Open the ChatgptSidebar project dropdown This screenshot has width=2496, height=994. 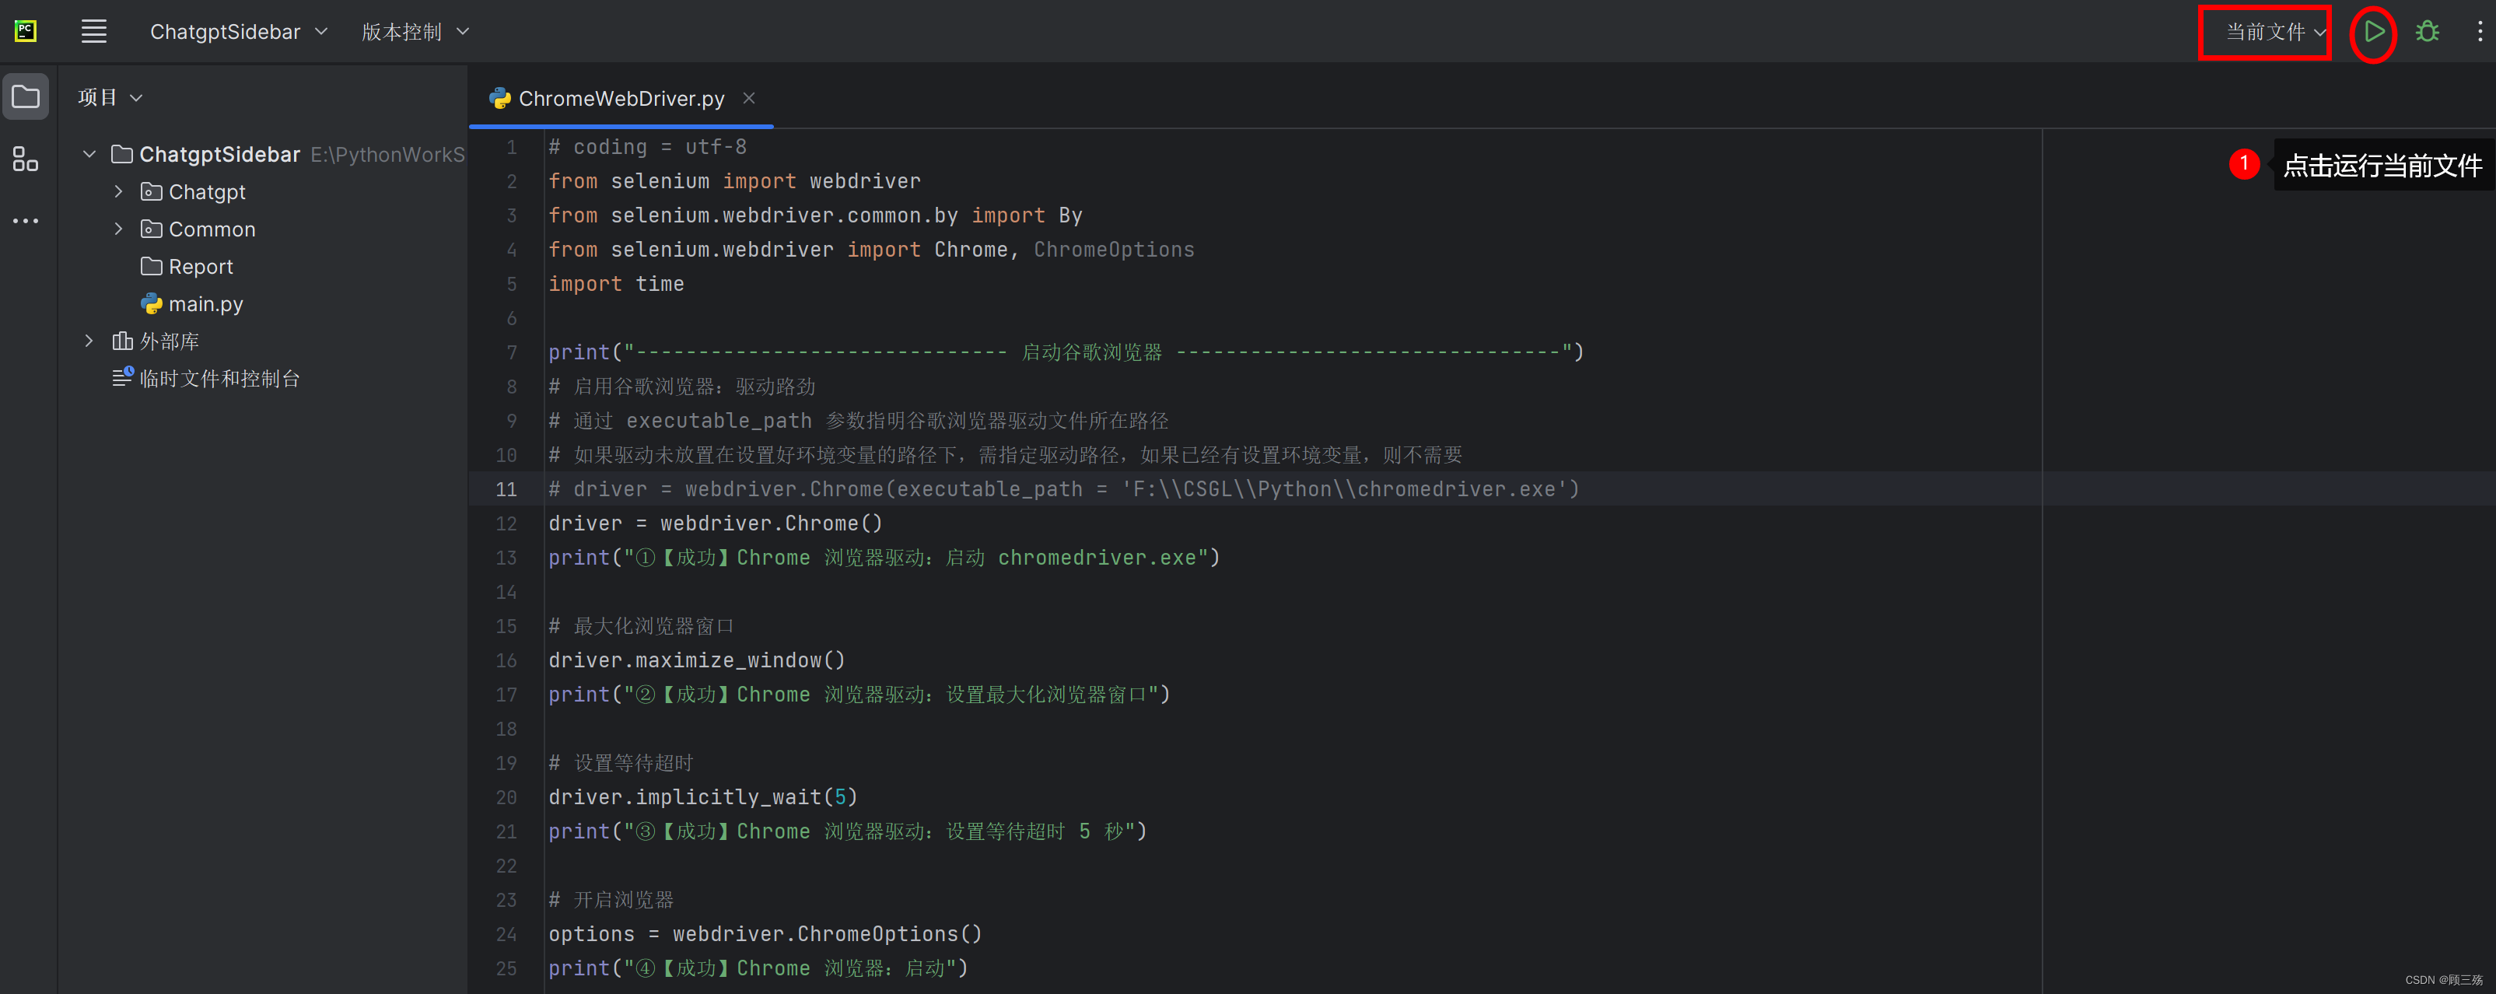click(238, 32)
